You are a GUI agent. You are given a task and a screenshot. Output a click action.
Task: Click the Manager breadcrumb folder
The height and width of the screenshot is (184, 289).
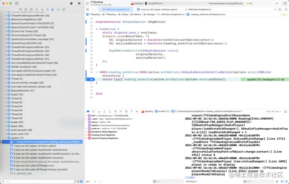(149, 14)
